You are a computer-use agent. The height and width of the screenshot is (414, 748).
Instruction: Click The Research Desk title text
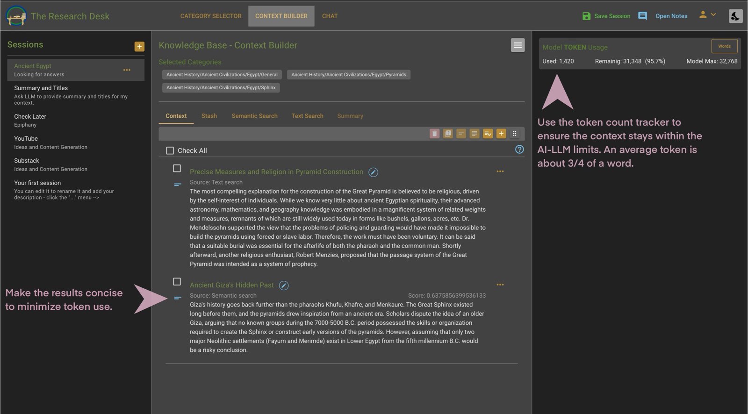coord(70,16)
